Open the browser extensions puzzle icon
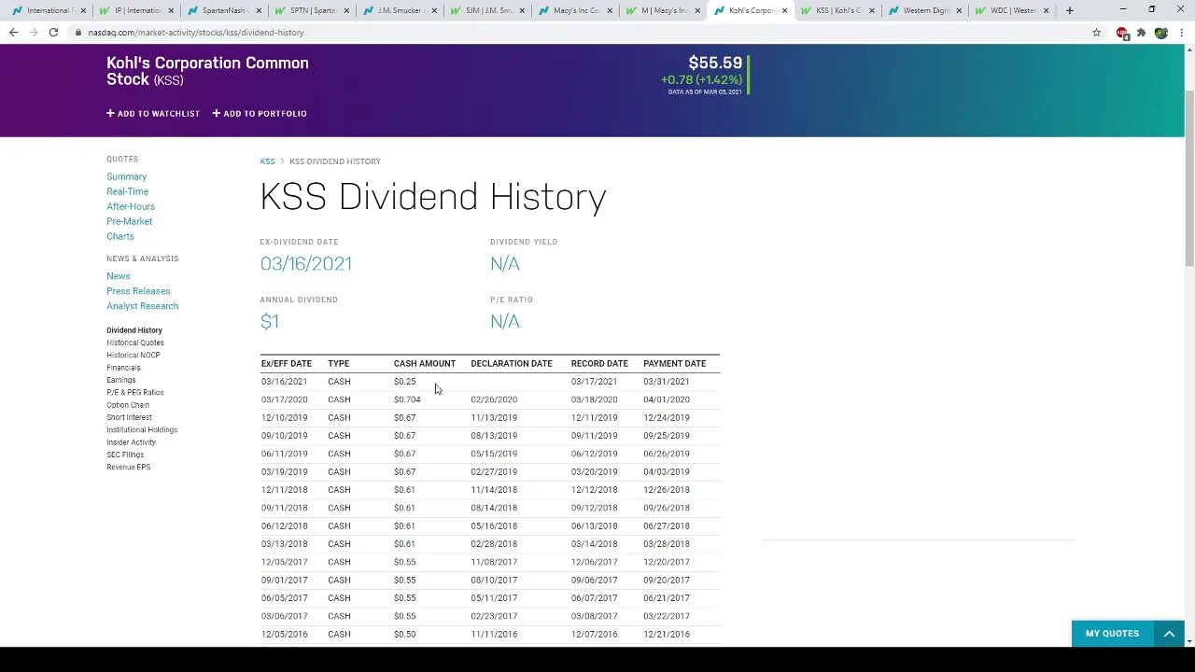Image resolution: width=1195 pixels, height=672 pixels. pyautogui.click(x=1141, y=32)
